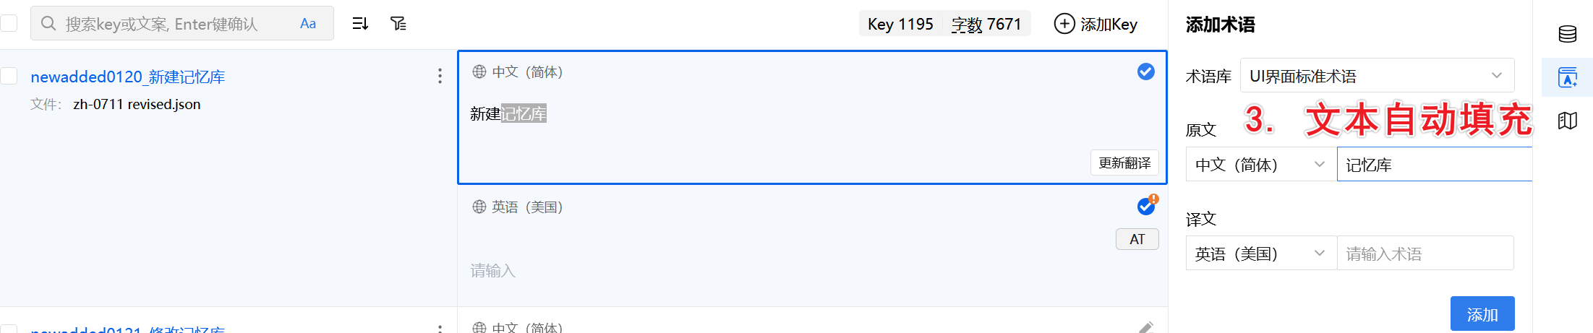Click the 请输入术语 translation term field
Image resolution: width=1593 pixels, height=333 pixels.
pos(1425,254)
